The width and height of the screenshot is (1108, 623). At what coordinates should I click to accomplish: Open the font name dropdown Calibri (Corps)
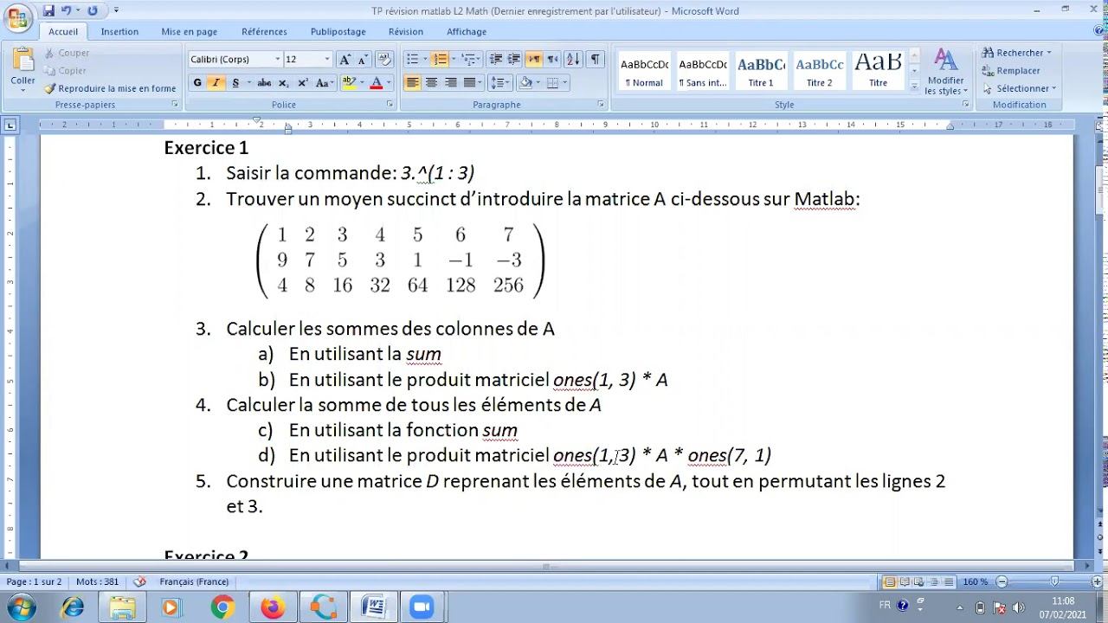(278, 59)
